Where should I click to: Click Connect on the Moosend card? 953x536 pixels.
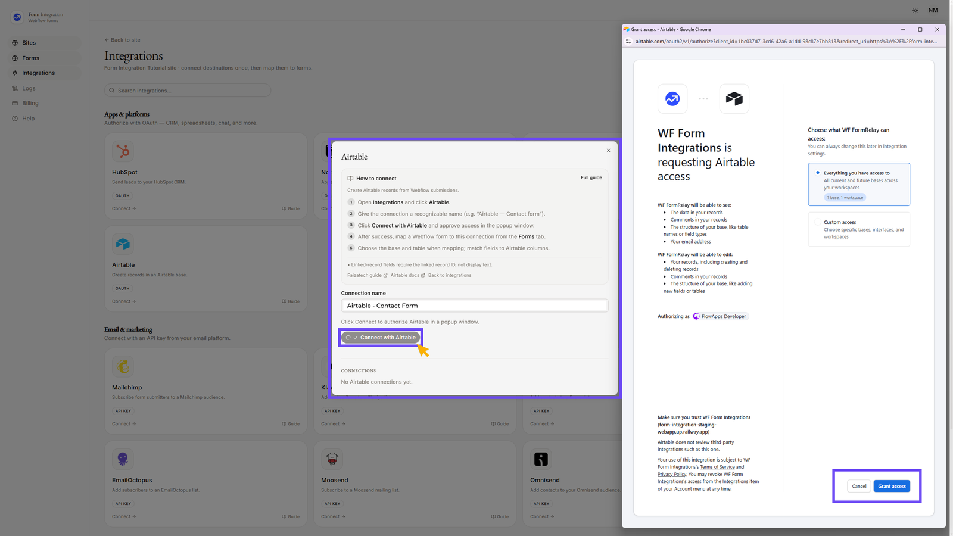(333, 517)
